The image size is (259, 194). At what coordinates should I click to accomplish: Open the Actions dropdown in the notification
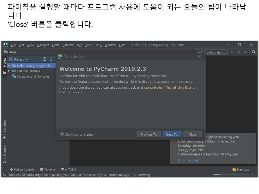tap(194, 160)
